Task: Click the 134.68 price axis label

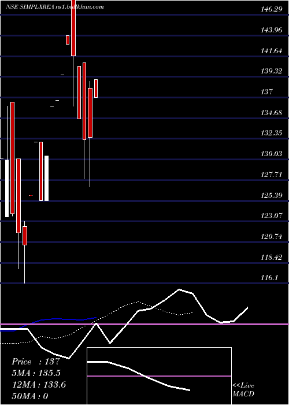Action: [272, 113]
